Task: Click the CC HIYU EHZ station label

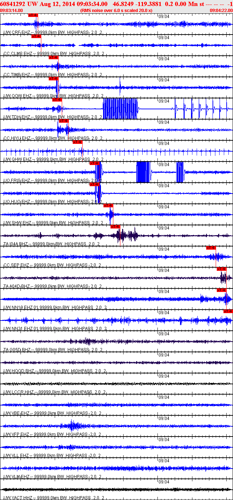Action: [x=53, y=138]
